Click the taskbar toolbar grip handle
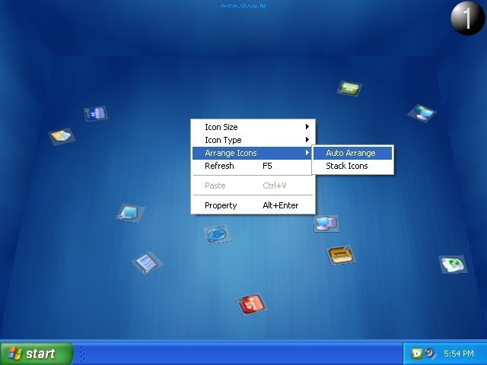 pos(82,354)
